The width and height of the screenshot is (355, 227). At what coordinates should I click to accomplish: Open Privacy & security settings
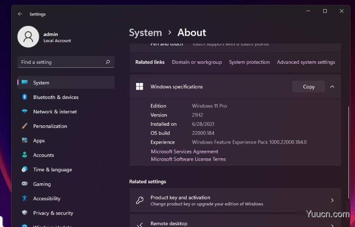tap(66, 213)
